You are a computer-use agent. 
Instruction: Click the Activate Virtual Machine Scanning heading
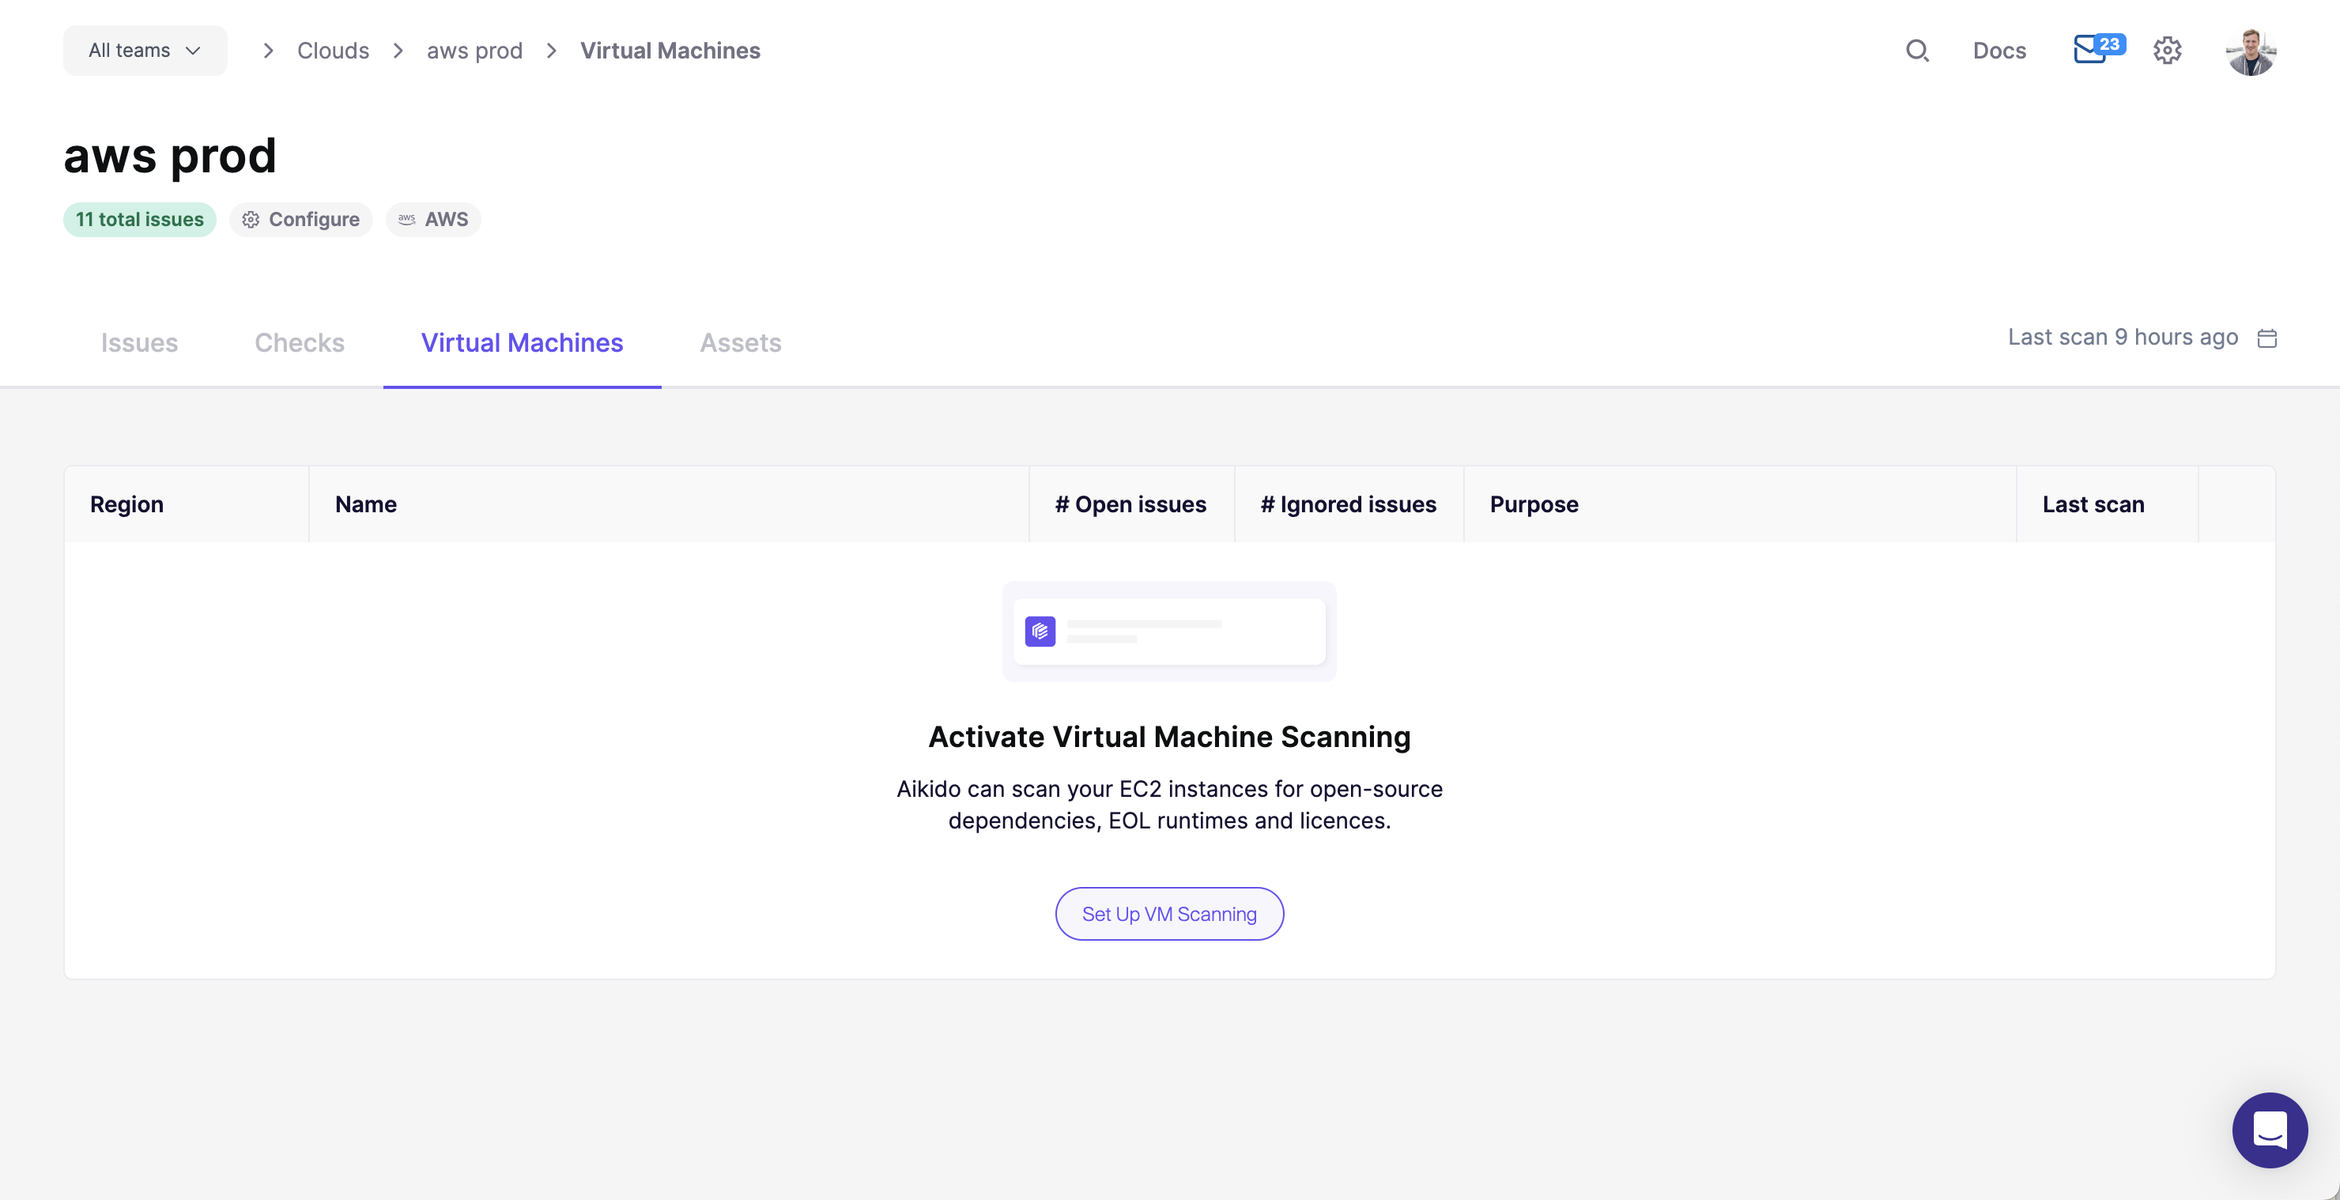pyautogui.click(x=1169, y=737)
